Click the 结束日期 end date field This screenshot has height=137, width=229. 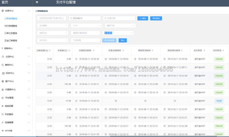tap(119, 18)
